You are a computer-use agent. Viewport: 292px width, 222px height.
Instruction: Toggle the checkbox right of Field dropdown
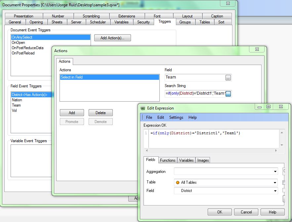tap(284, 190)
